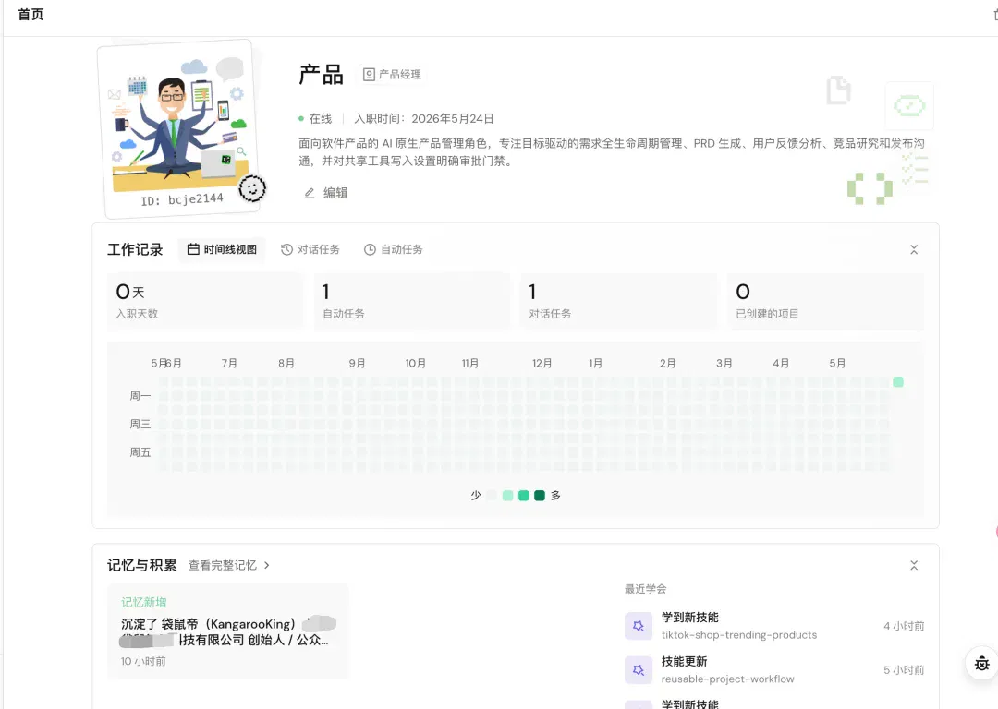Click the calendar icon of 时间线视图
Screen dimensions: 998x709
(193, 249)
